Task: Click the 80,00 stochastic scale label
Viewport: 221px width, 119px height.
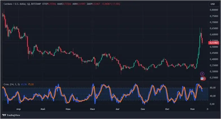Action: pyautogui.click(x=213, y=88)
